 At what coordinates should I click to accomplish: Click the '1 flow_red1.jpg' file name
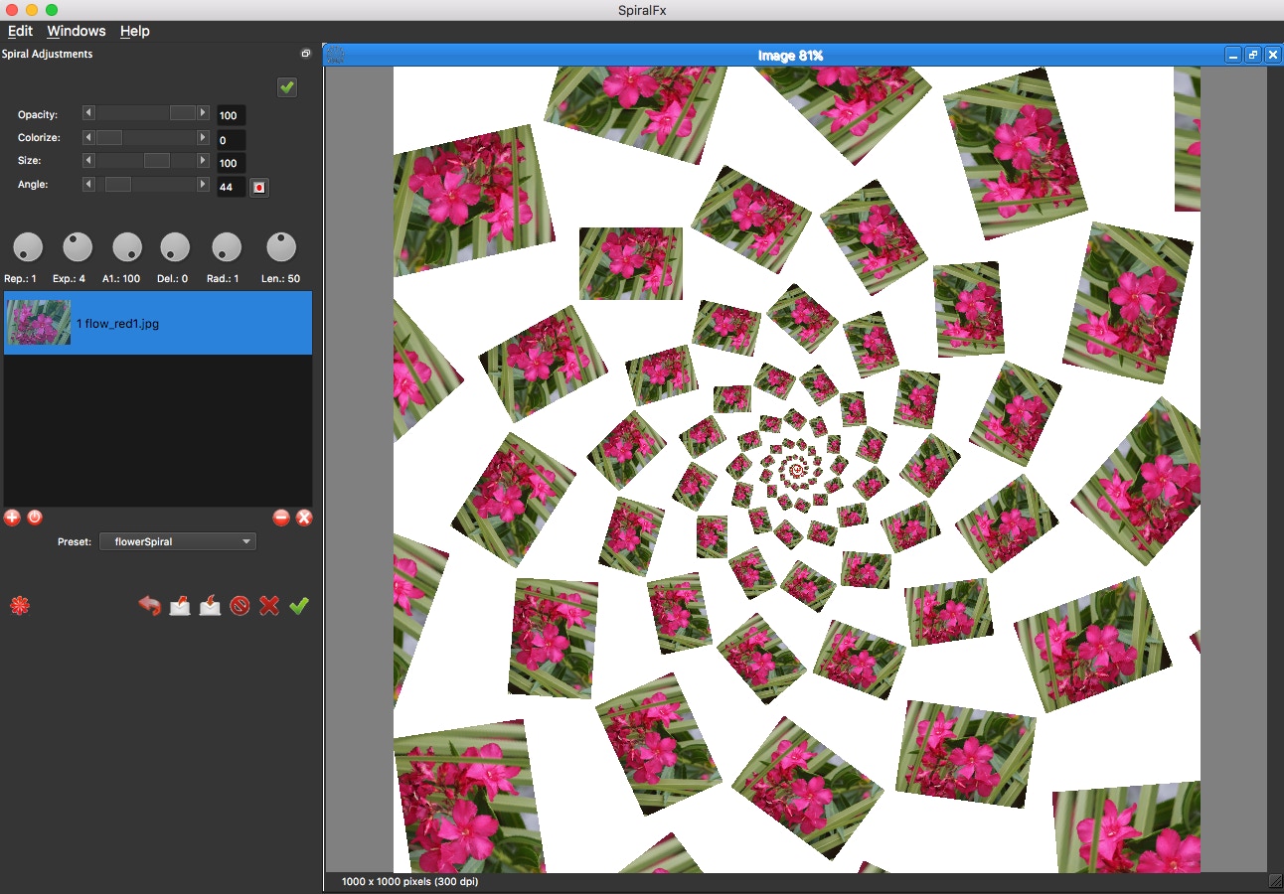click(117, 324)
